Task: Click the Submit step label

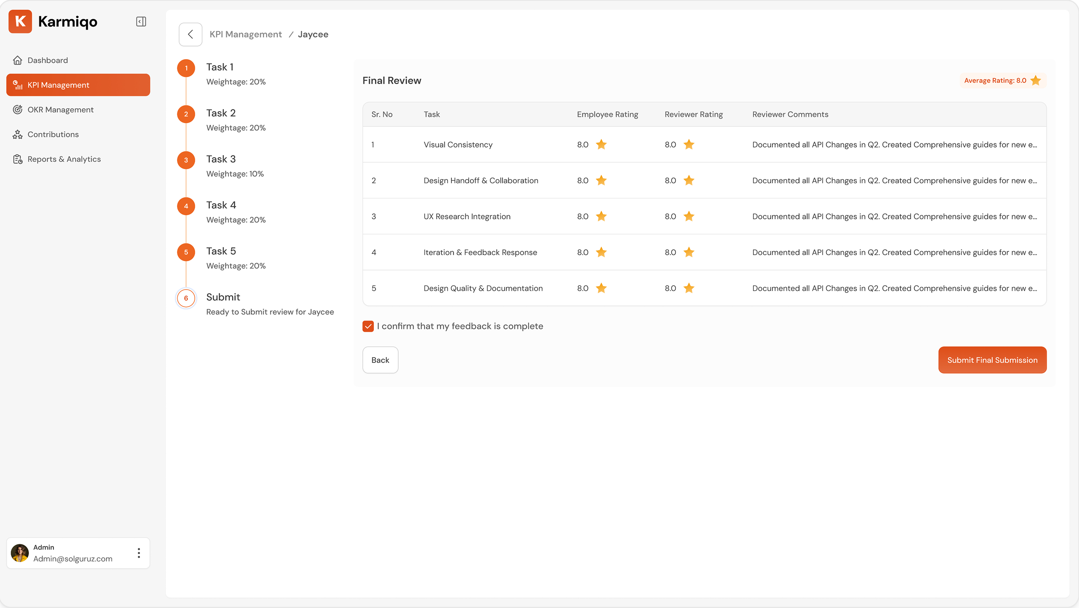Action: click(223, 297)
